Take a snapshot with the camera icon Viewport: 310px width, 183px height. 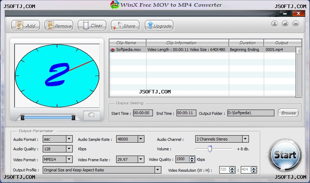(x=91, y=115)
